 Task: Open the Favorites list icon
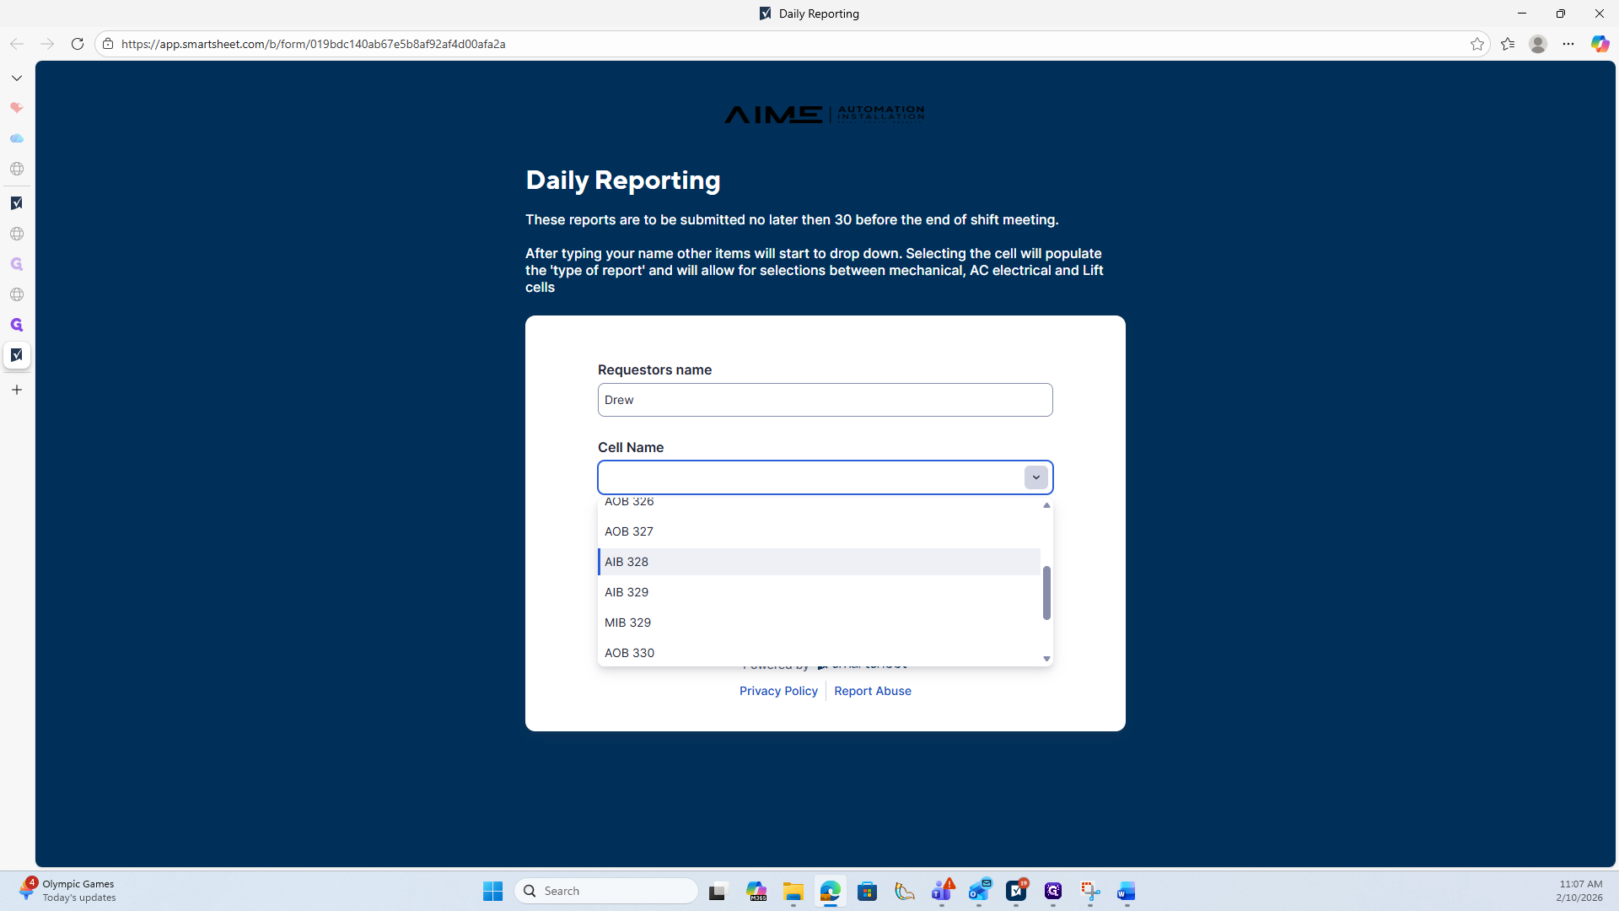tap(1508, 44)
